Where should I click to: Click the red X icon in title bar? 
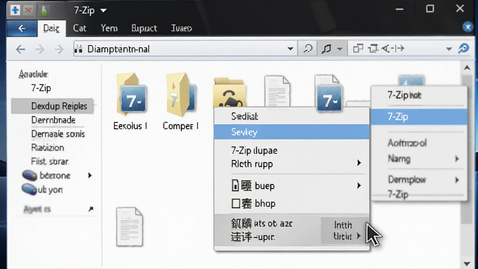point(28,10)
